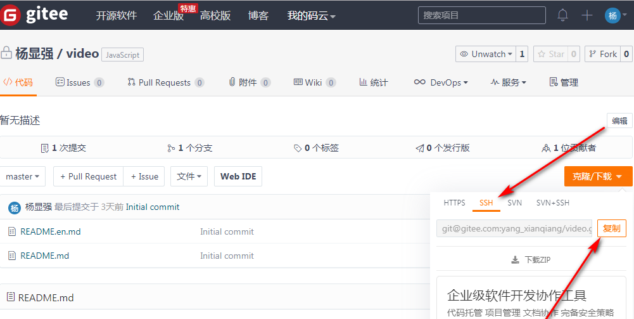
Task: Fork the video repository
Action: (603, 54)
